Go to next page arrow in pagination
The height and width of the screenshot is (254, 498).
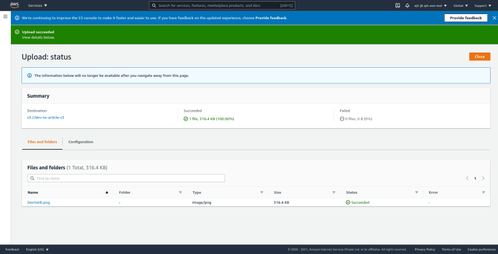483,178
